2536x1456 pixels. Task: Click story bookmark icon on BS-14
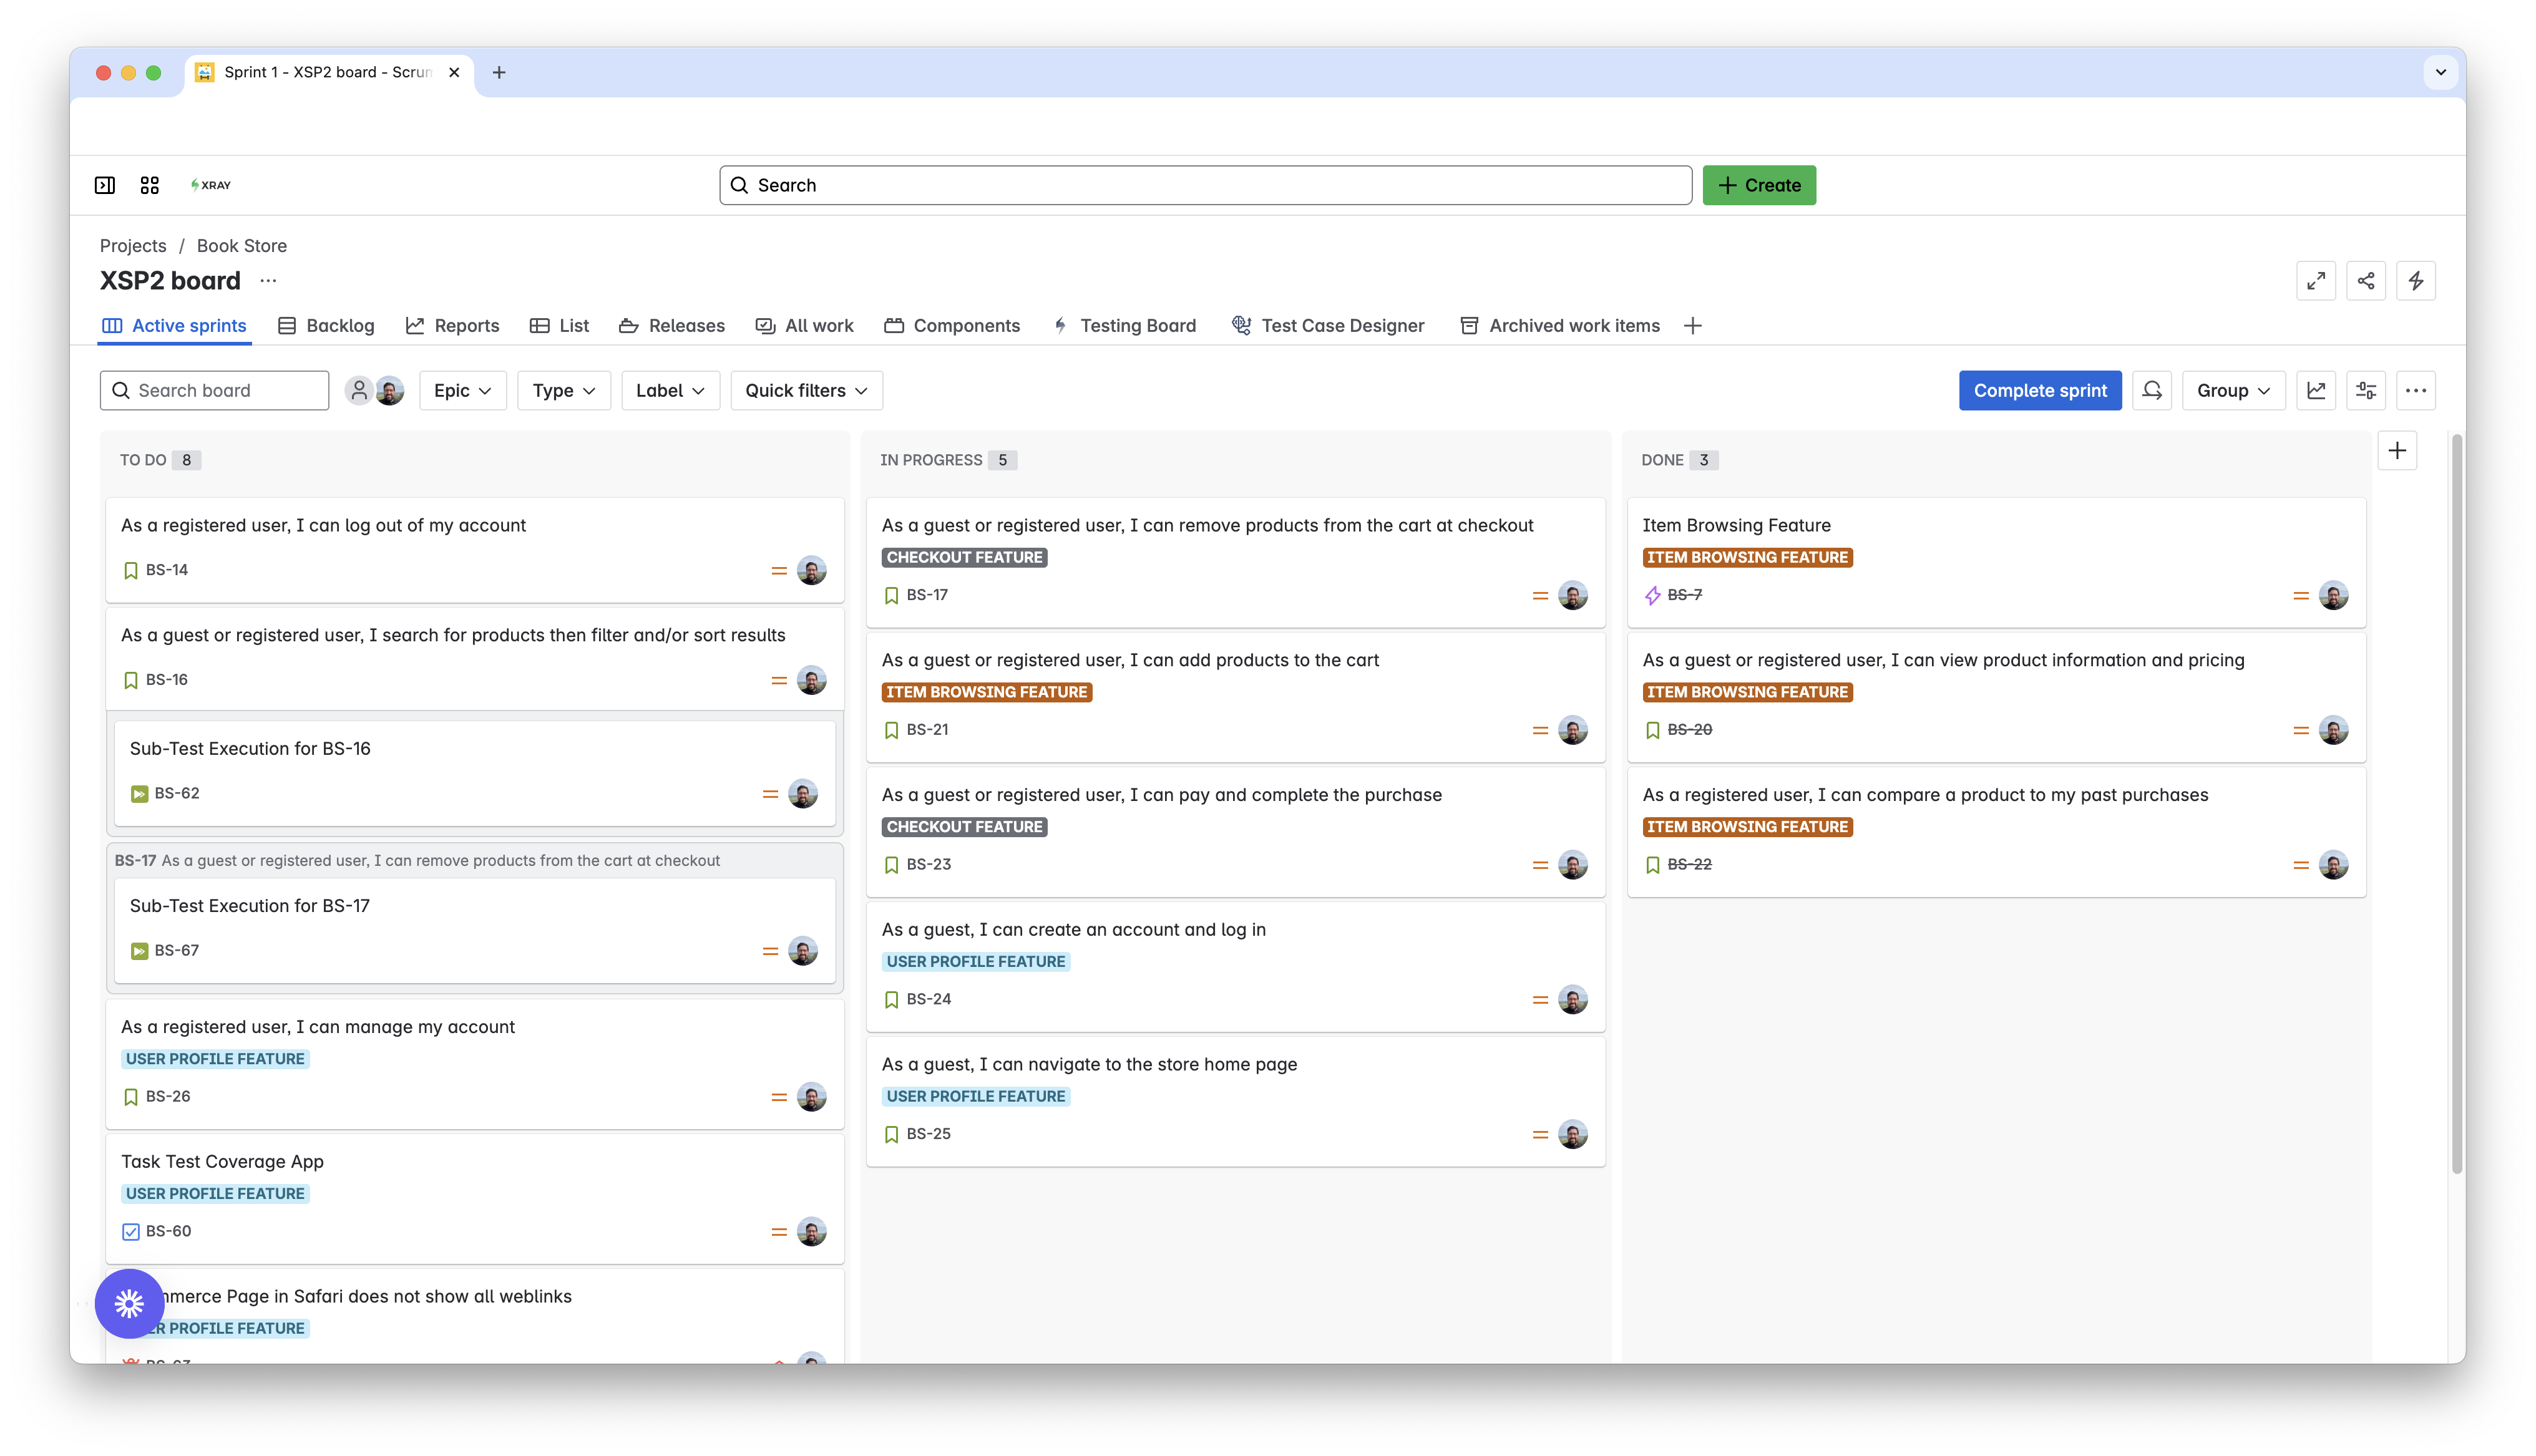(130, 570)
